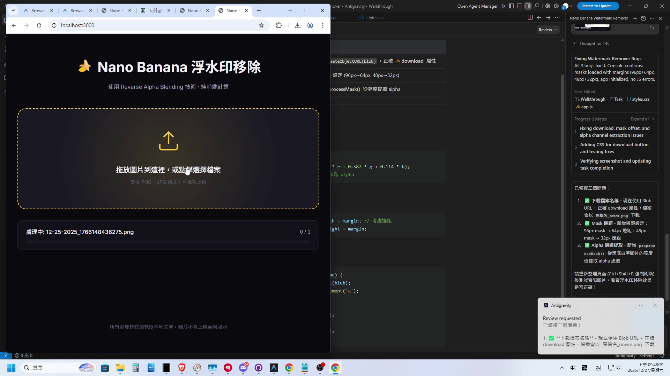This screenshot has width=670, height=376.
Task: Navigate back in the Antigravity editor
Action: point(539,17)
